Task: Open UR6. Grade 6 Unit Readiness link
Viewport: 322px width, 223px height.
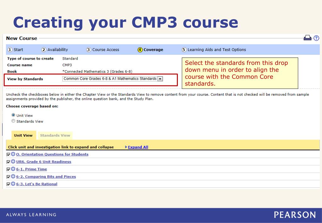Action: coord(43,162)
